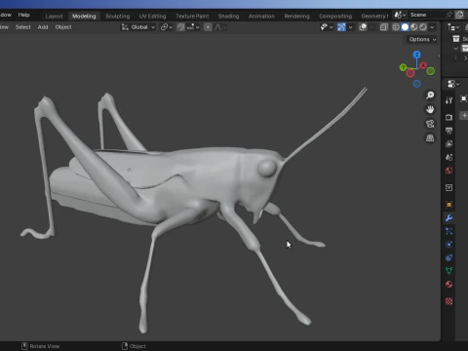Viewport: 468px width, 351px height.
Task: Open the Options dropdown in viewport
Action: 422,39
